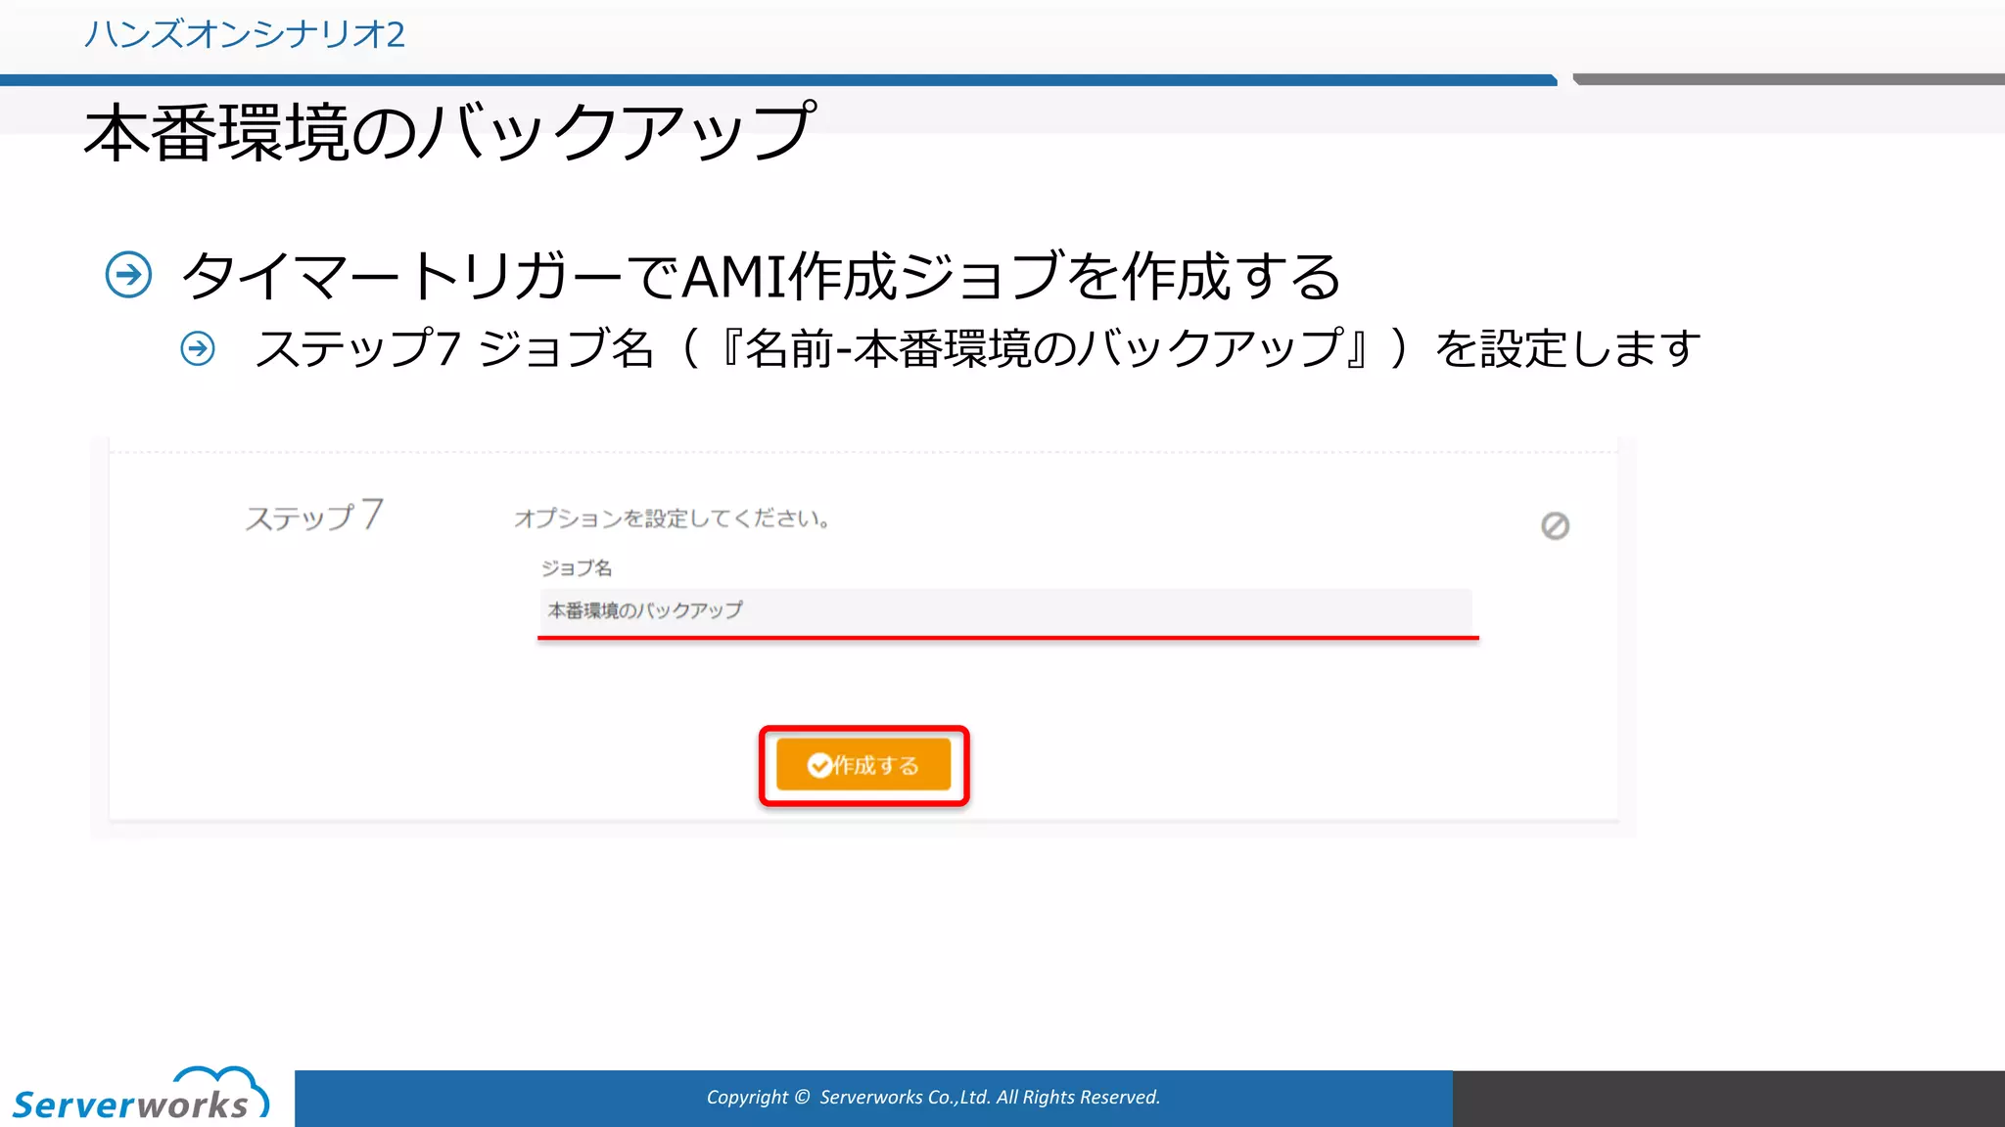Click the cancel circle-slash icon in Step 7
The height and width of the screenshot is (1127, 2005).
1555,526
